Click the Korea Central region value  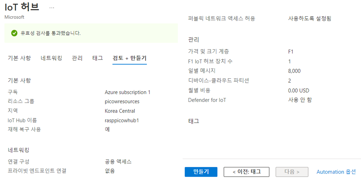(120, 111)
